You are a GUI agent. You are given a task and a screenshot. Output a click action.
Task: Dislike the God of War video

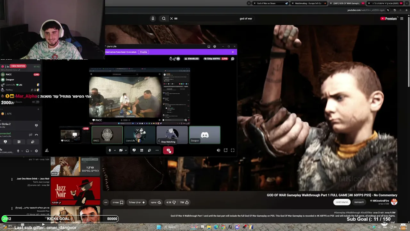pos(171,202)
